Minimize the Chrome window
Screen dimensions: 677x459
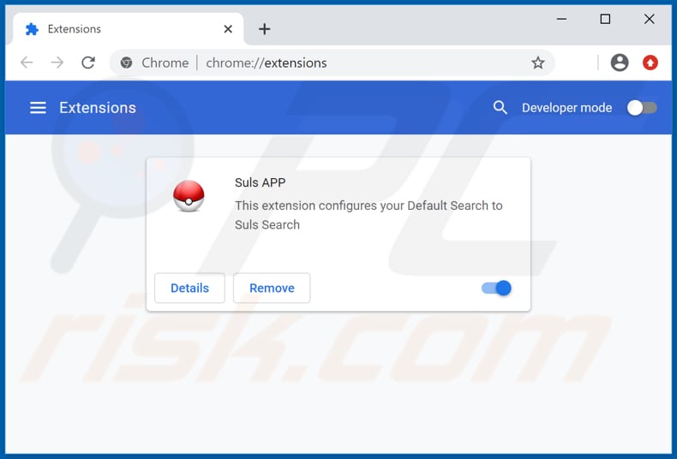(561, 19)
